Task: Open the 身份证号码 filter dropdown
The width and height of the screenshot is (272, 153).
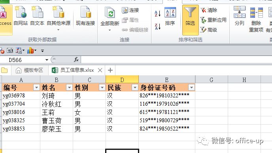Action: (x=191, y=88)
